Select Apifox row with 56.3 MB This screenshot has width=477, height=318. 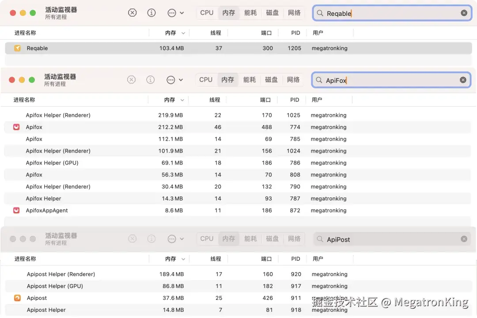(x=238, y=175)
